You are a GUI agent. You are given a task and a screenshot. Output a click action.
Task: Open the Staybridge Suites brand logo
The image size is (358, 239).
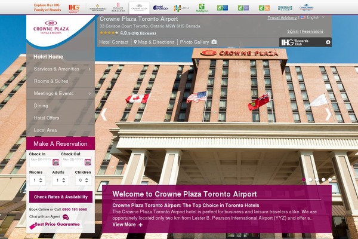click(x=285, y=8)
